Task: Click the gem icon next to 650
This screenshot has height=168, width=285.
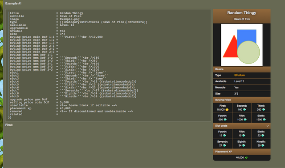Action: point(225,120)
